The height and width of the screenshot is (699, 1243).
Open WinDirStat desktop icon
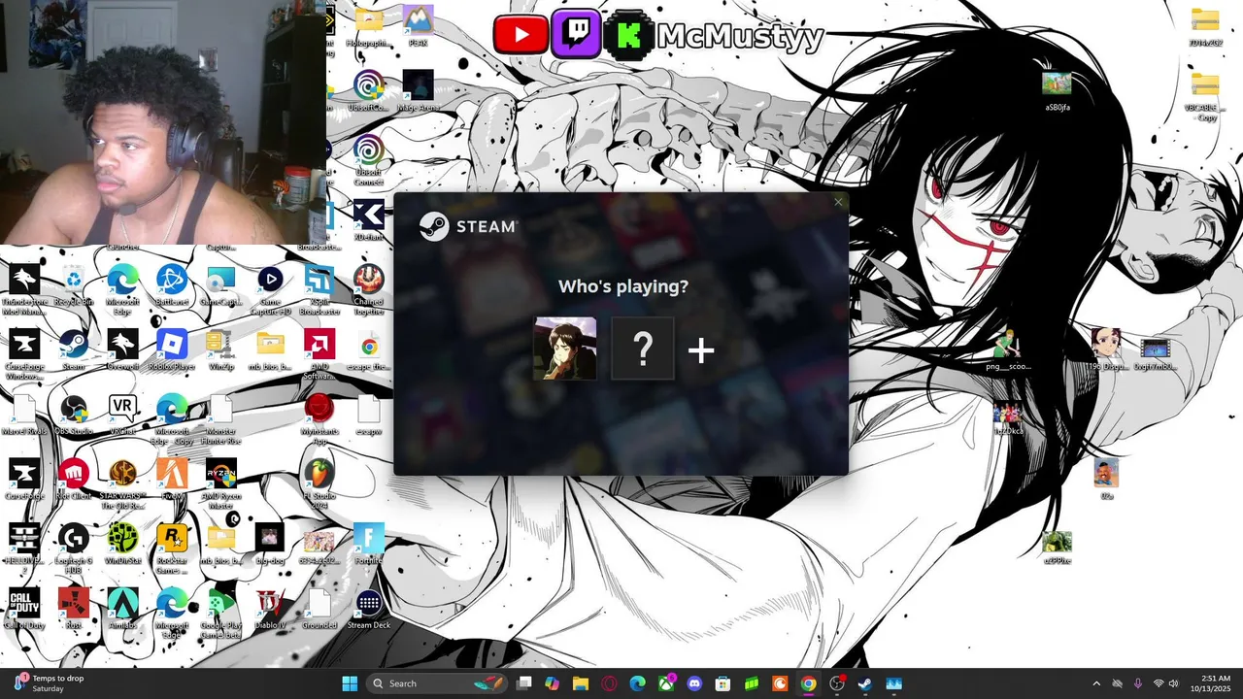[x=122, y=545]
